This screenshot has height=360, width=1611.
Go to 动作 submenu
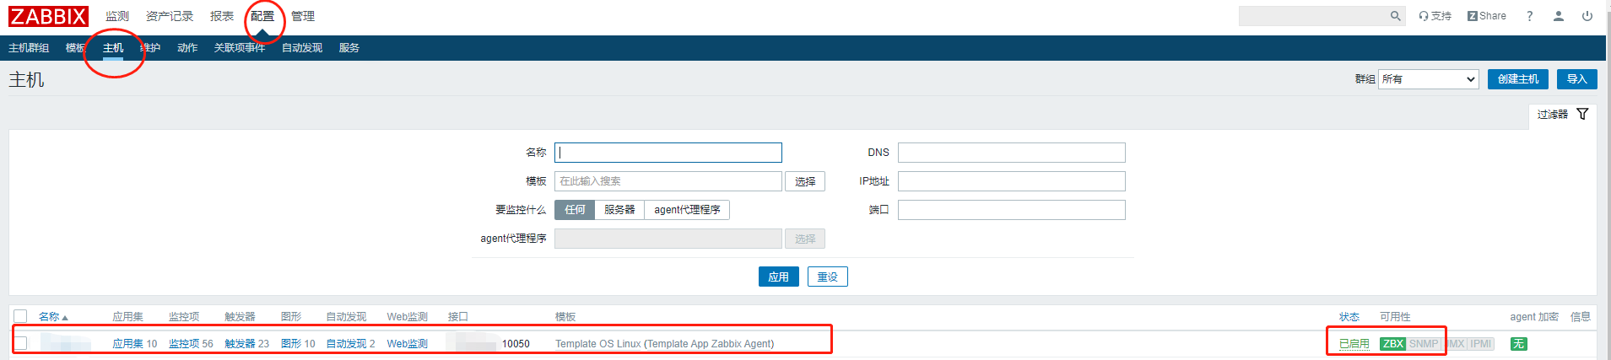tap(187, 48)
